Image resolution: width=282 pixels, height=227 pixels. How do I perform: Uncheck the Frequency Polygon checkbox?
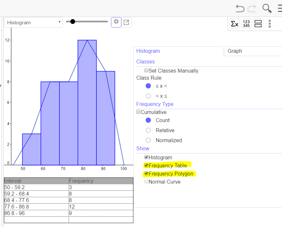pyautogui.click(x=146, y=173)
